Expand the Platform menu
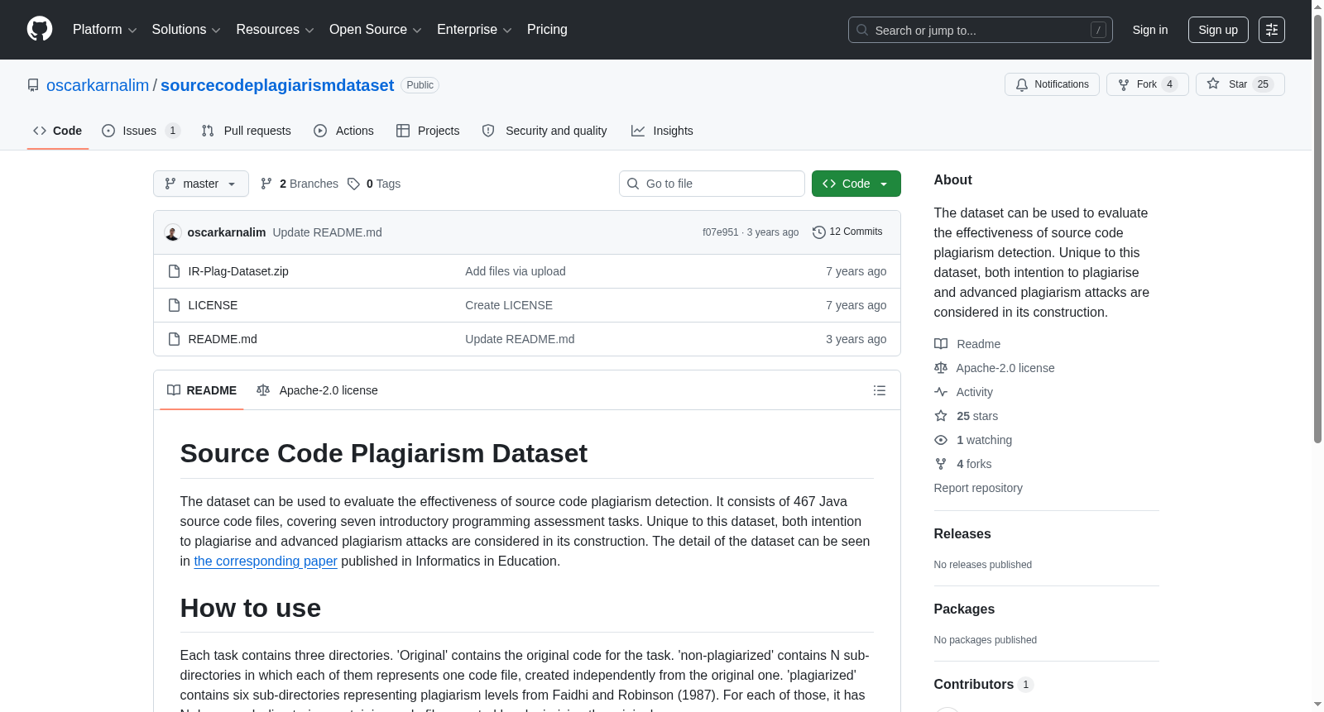This screenshot has height=712, width=1324. pos(105,30)
